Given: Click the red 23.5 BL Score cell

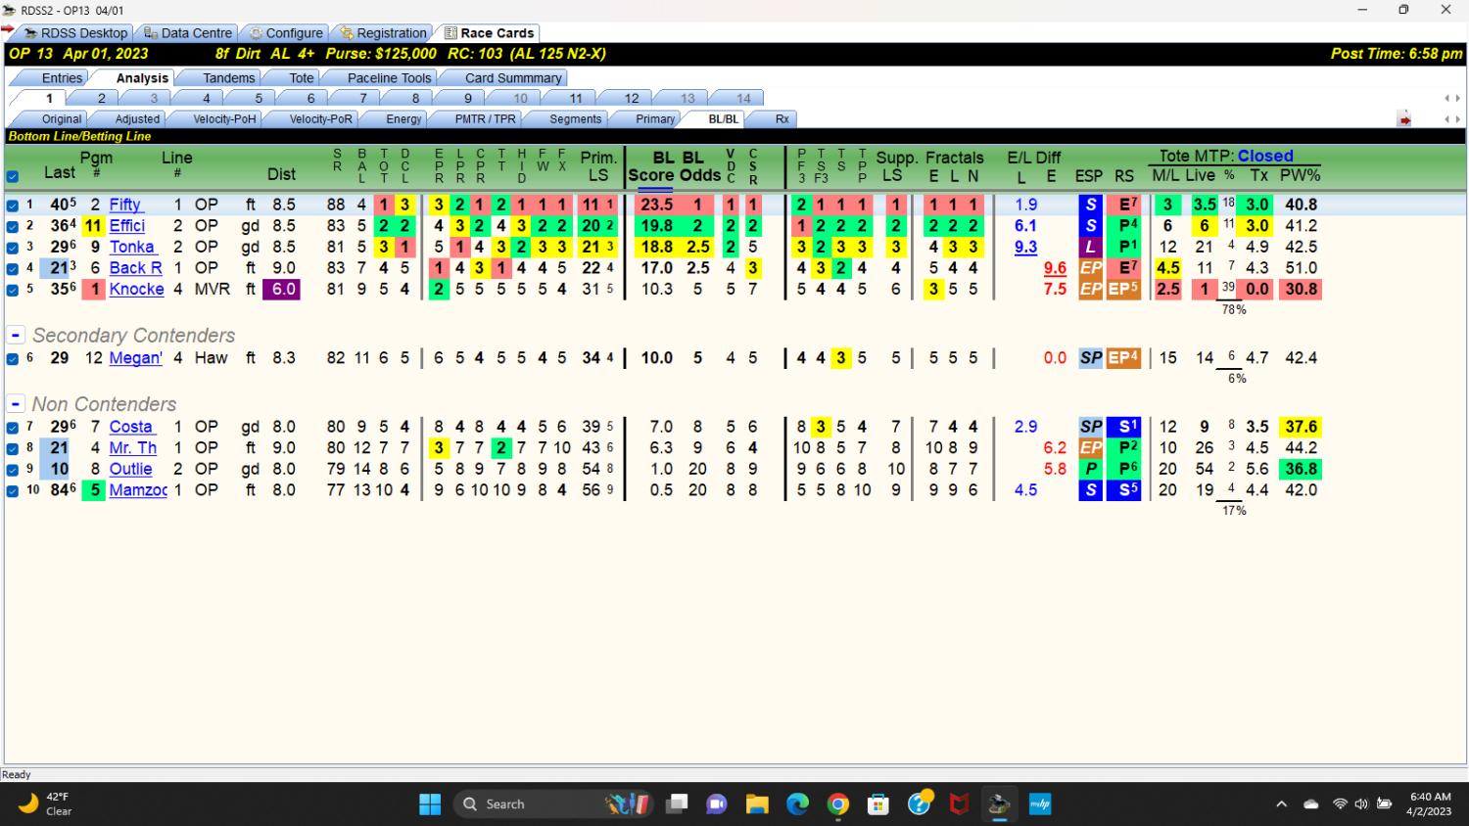Looking at the screenshot, I should pyautogui.click(x=656, y=205).
